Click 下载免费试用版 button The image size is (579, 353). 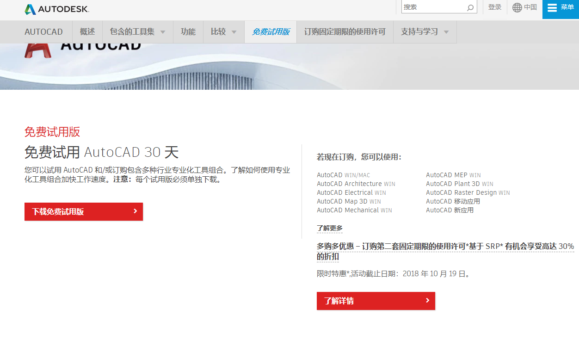pyautogui.click(x=84, y=211)
